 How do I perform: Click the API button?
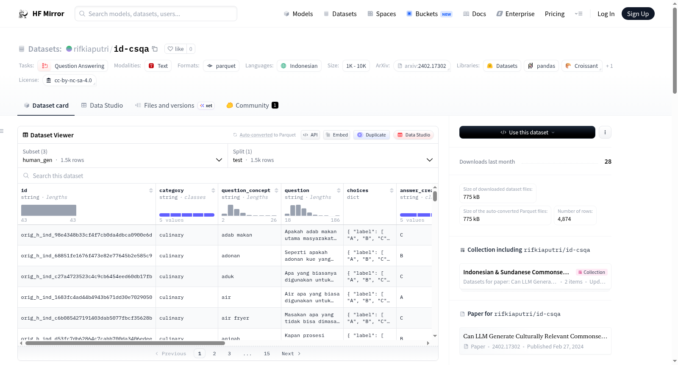click(x=310, y=135)
